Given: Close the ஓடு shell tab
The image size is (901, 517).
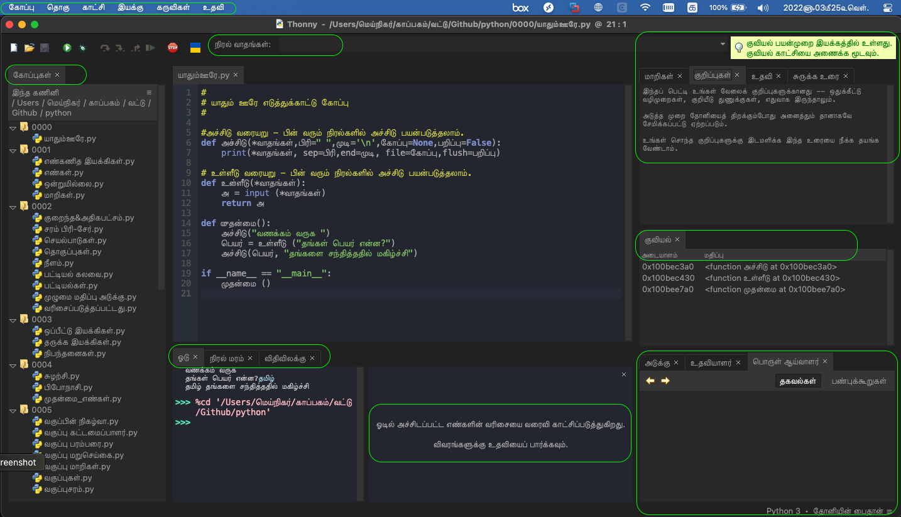Looking at the screenshot, I should (x=195, y=357).
